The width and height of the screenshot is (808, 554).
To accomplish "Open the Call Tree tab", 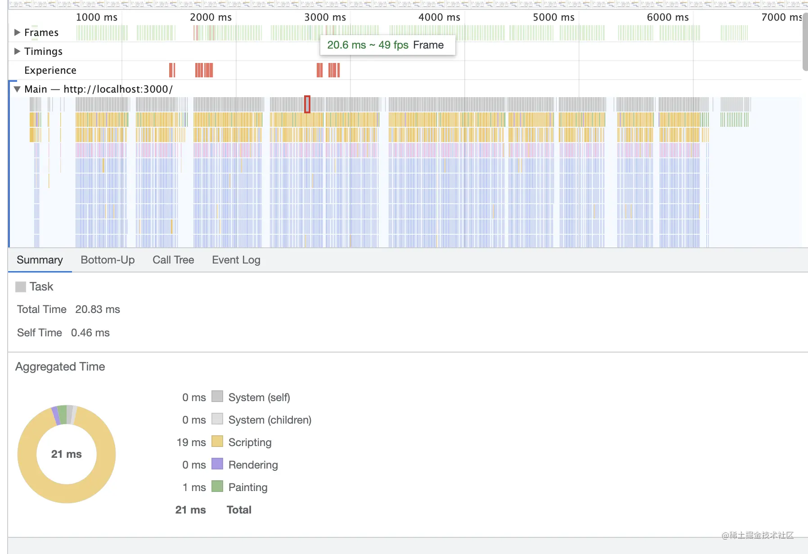I will tap(173, 260).
